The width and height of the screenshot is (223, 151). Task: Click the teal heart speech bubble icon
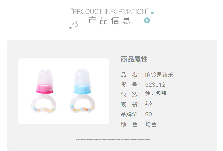coord(147,21)
